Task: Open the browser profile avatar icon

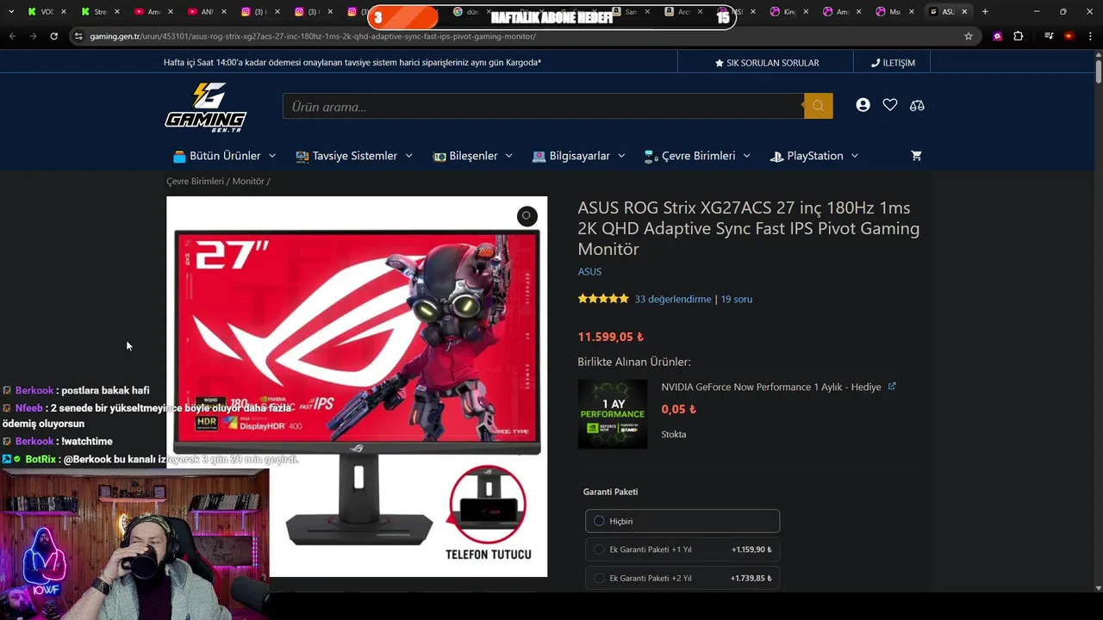Action: pos(1069,36)
